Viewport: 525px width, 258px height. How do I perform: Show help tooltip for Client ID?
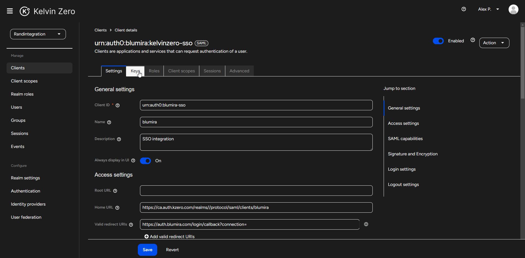(118, 105)
